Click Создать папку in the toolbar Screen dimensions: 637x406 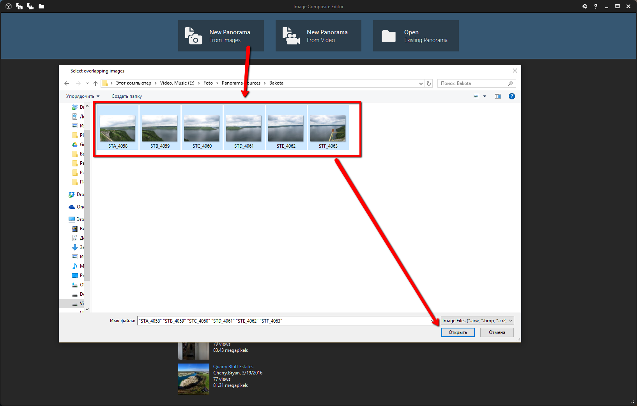[127, 96]
